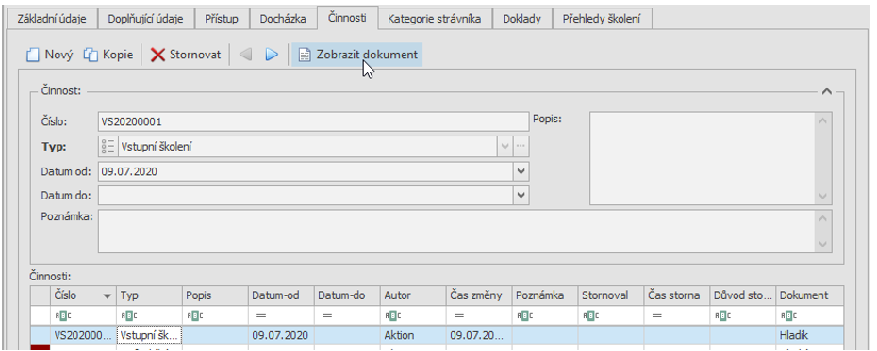Open the Datum od calendar dropdown
The image size is (877, 351).
[x=521, y=171]
